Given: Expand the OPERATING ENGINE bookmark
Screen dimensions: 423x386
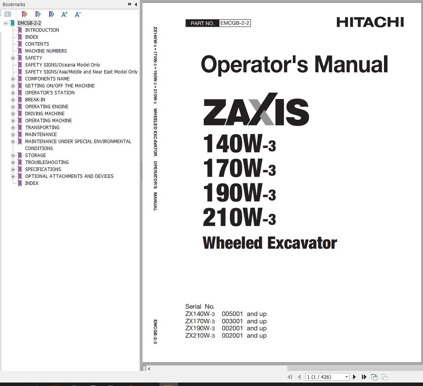Looking at the screenshot, I should [x=13, y=107].
